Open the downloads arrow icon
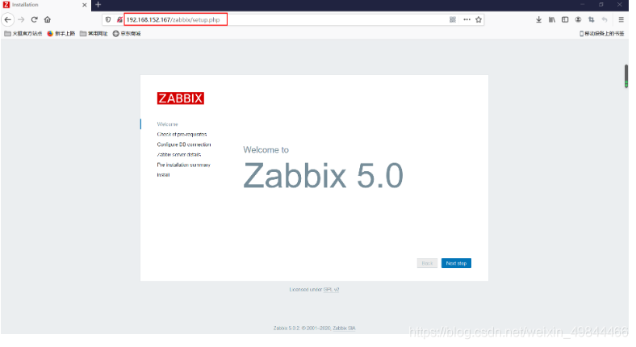The image size is (636, 347). click(538, 19)
